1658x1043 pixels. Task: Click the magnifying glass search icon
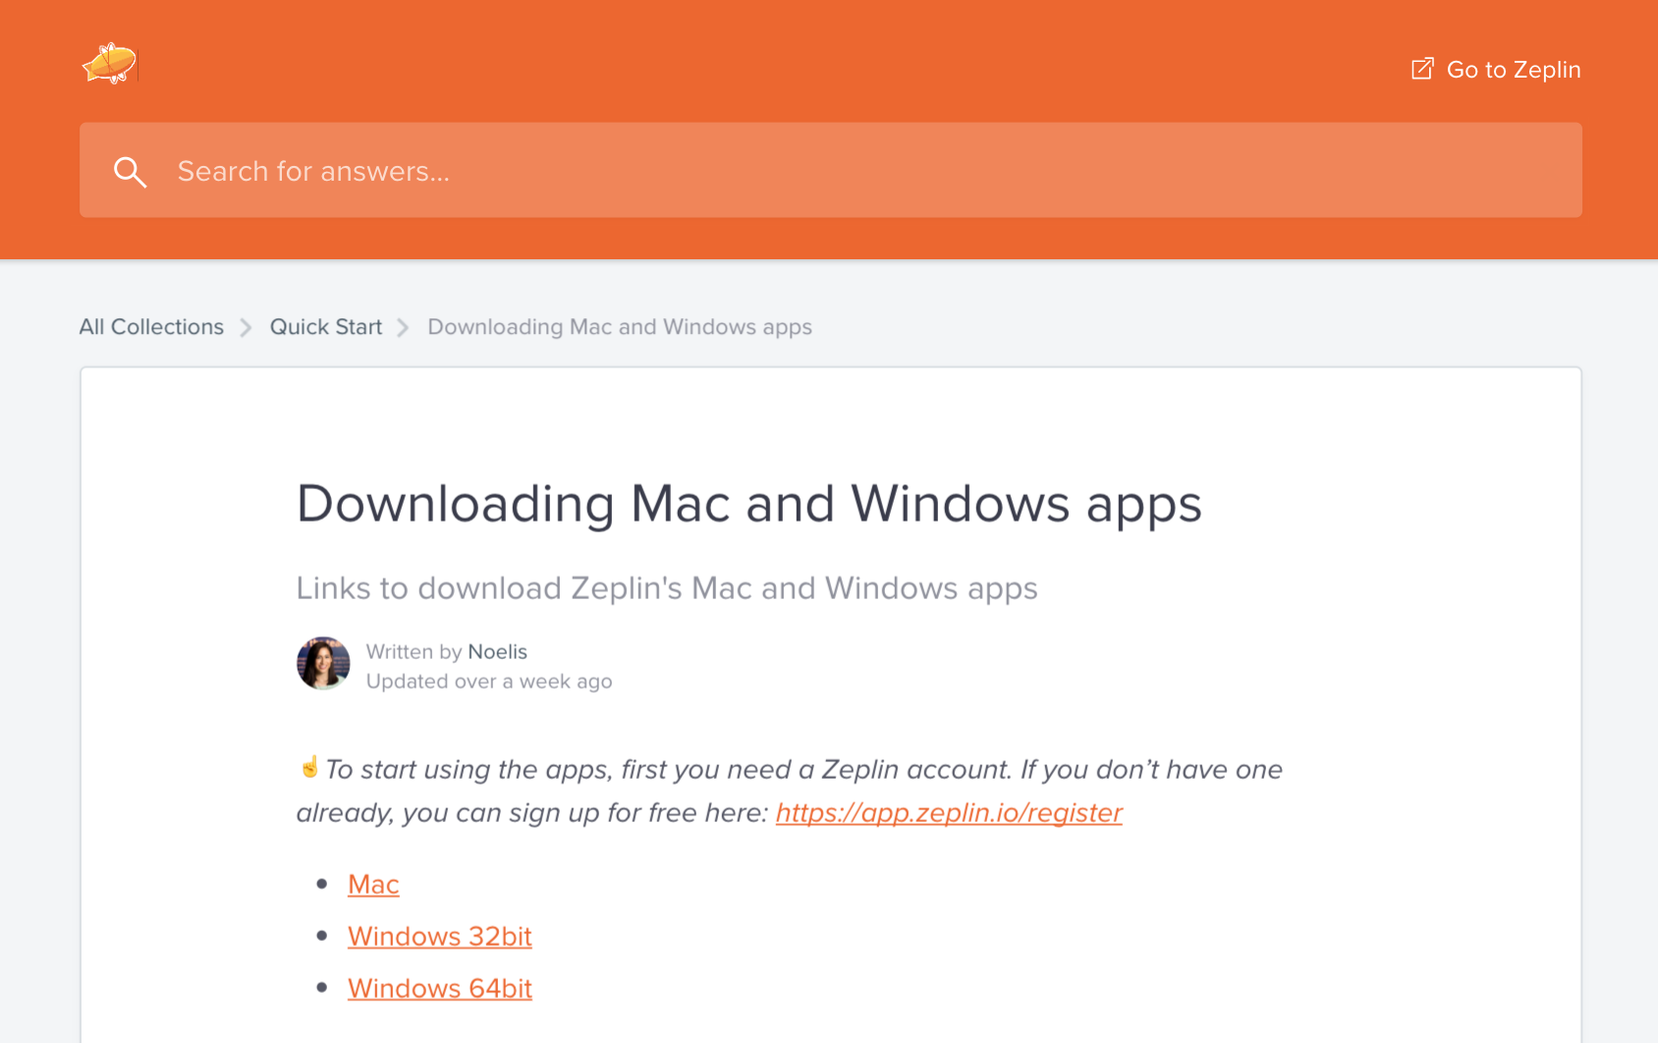pyautogui.click(x=130, y=172)
